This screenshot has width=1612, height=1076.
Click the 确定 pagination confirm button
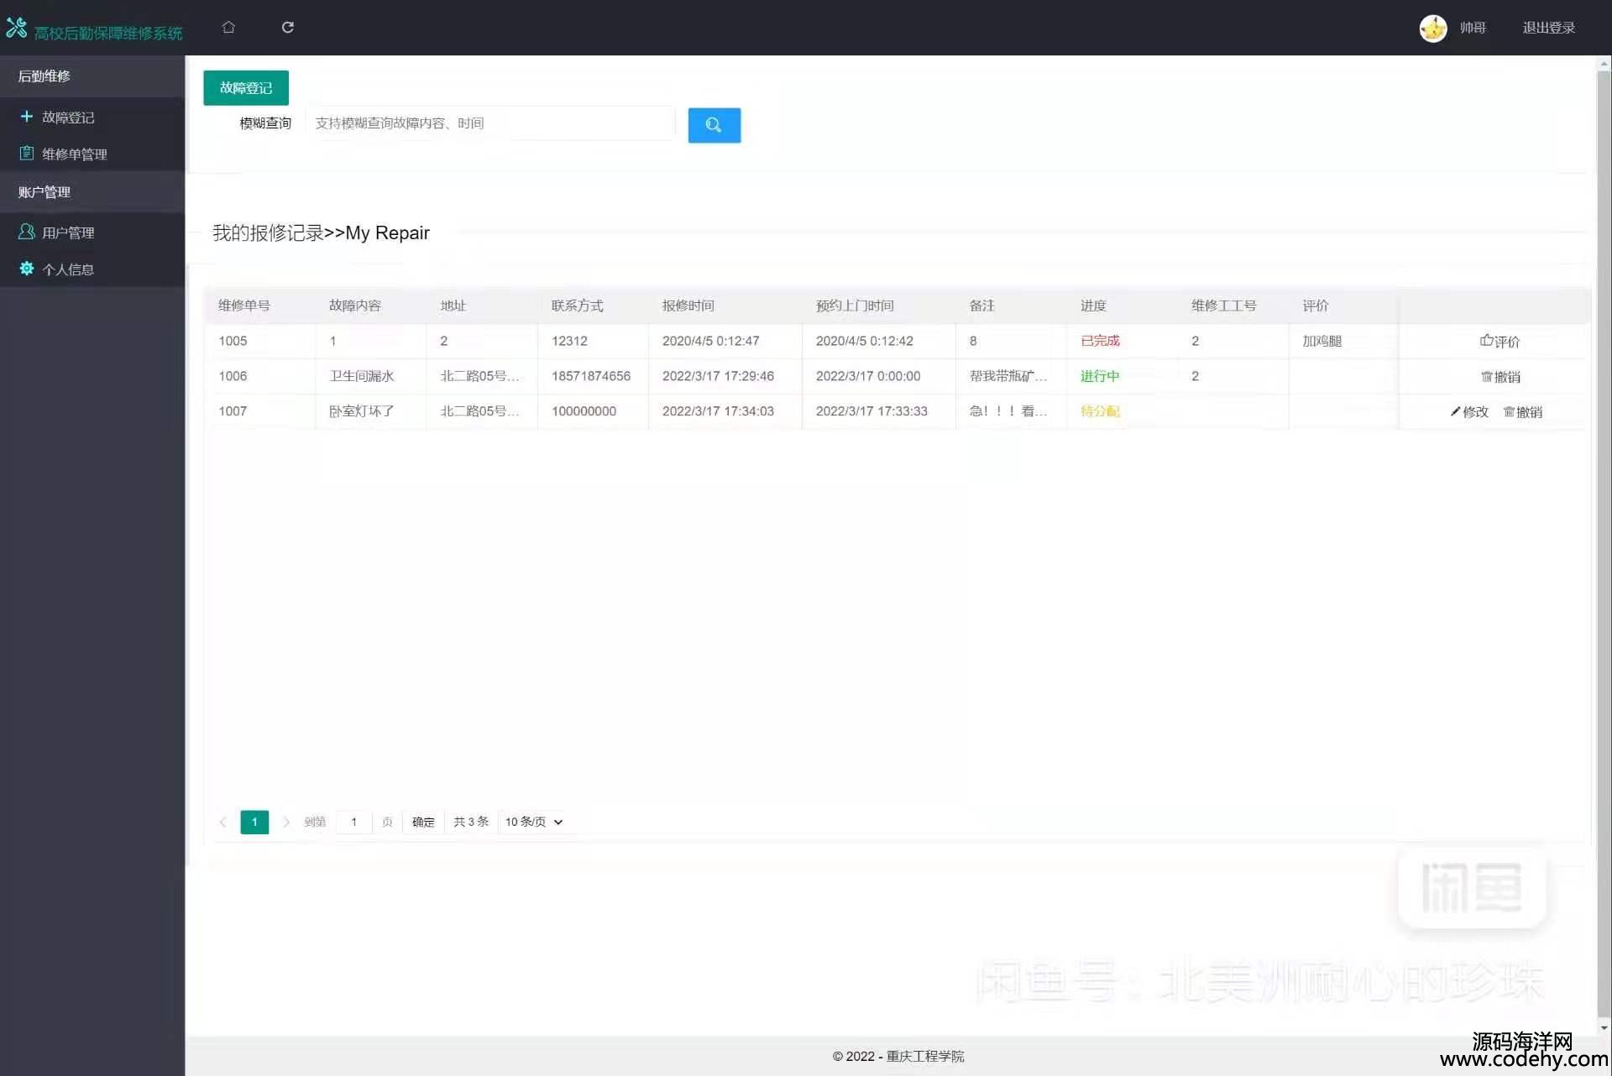(x=423, y=822)
